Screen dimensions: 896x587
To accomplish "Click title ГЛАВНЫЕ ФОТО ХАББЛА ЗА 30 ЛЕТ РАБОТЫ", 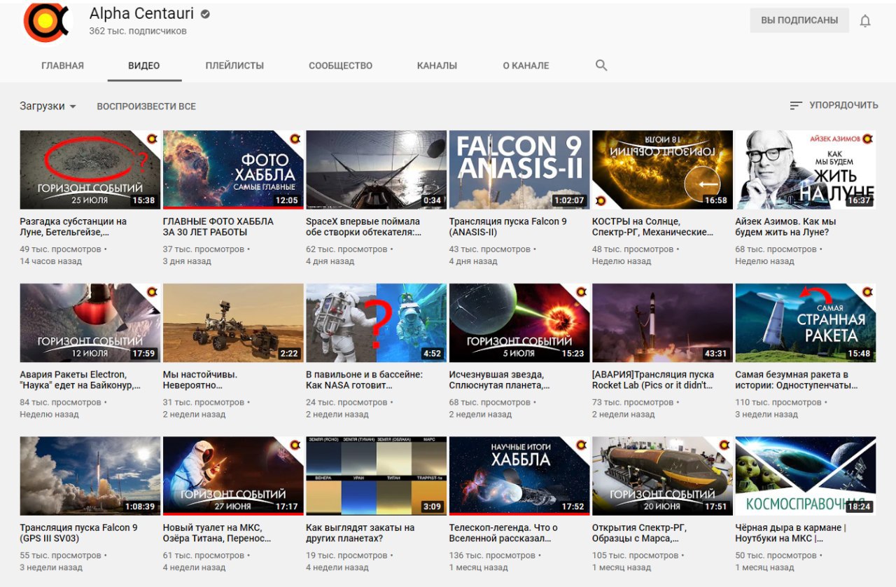I will pyautogui.click(x=218, y=226).
